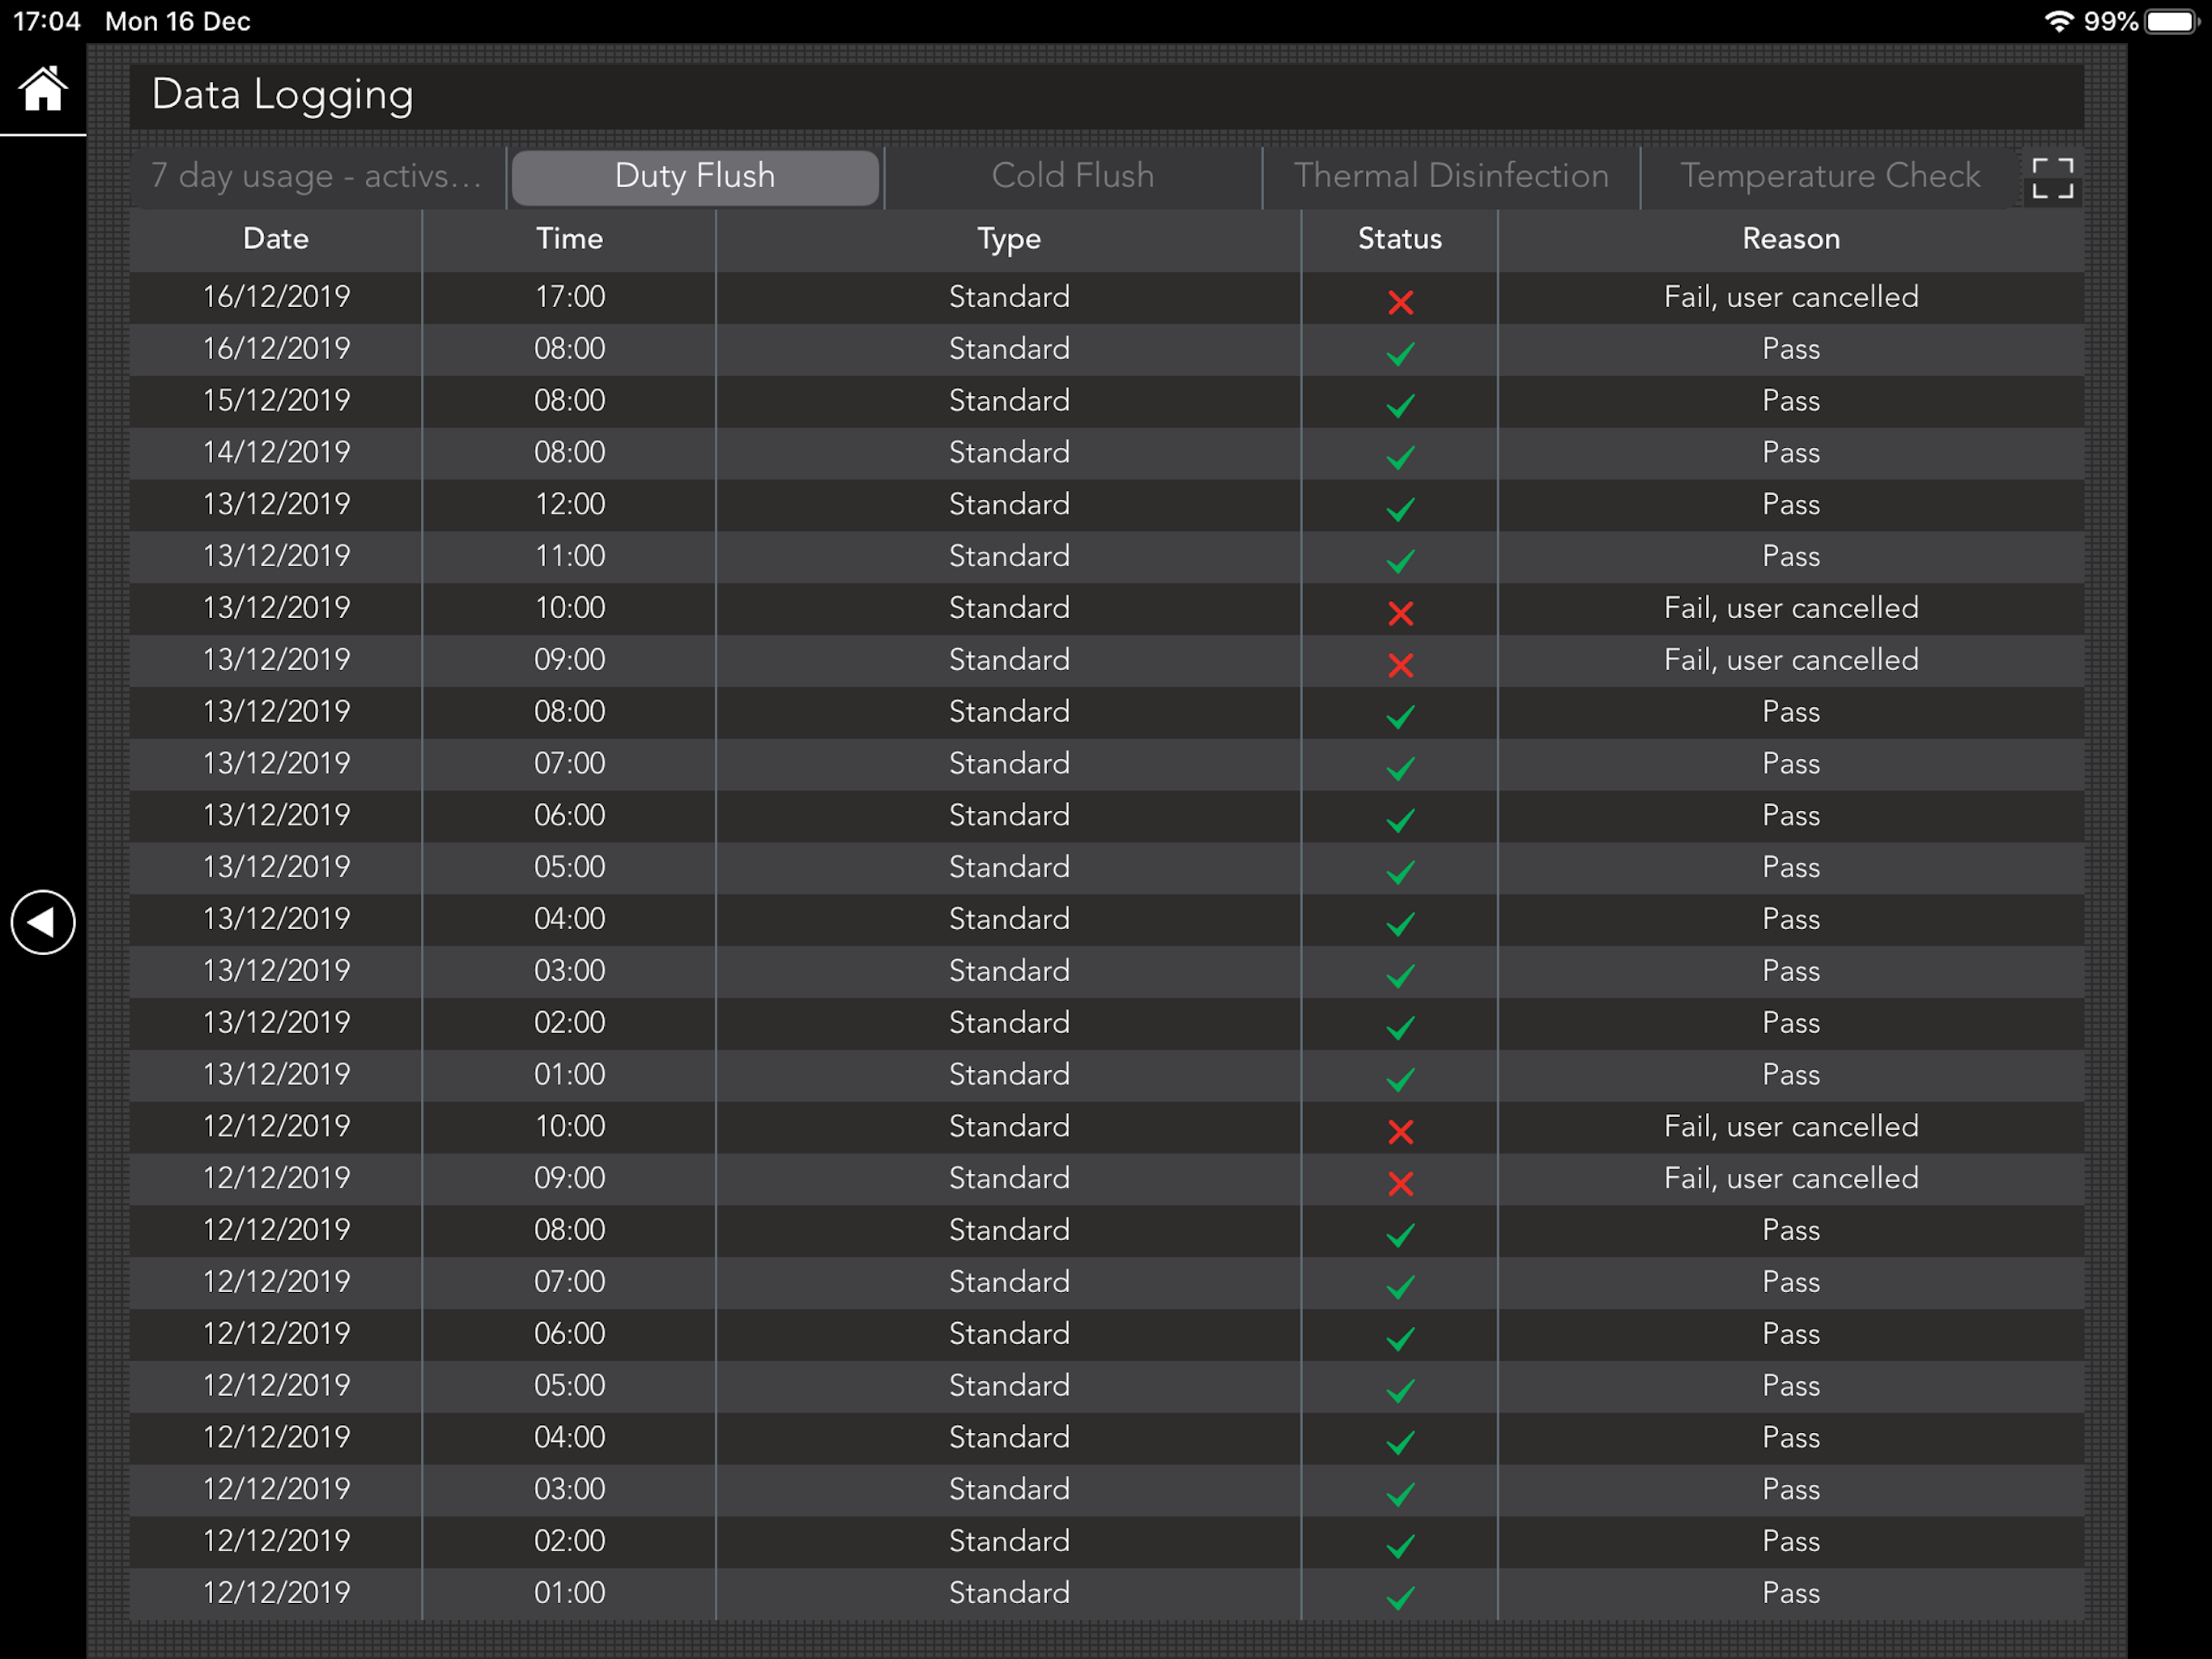Screen dimensions: 2212x1659
Task: Expand table to fullscreen icon
Action: point(2052,178)
